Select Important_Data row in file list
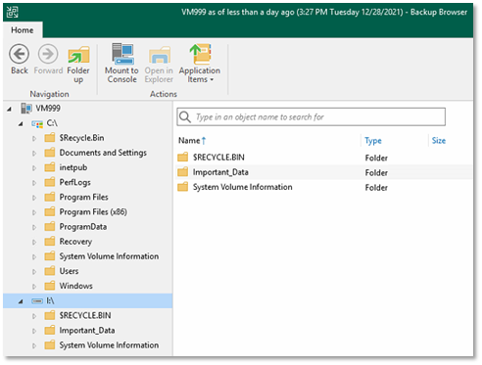482x365 pixels. click(323, 172)
